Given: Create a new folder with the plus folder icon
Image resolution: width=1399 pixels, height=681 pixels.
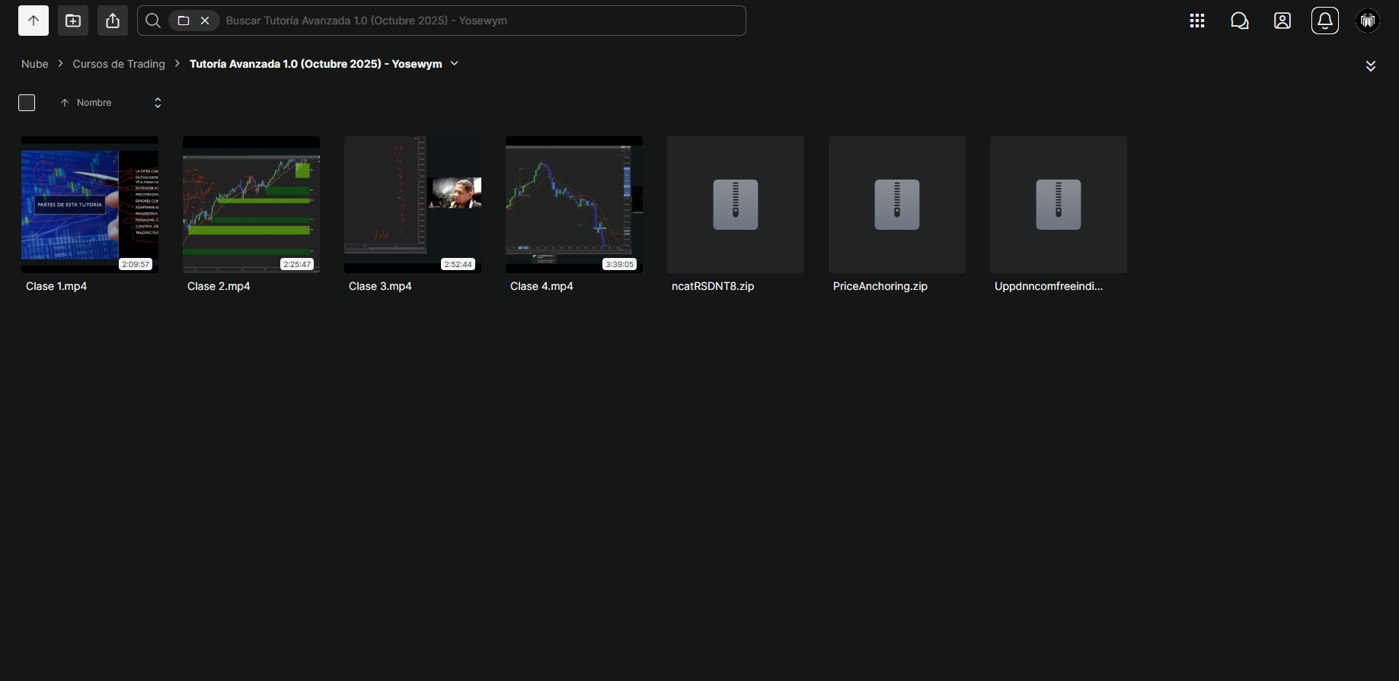Looking at the screenshot, I should [x=73, y=21].
